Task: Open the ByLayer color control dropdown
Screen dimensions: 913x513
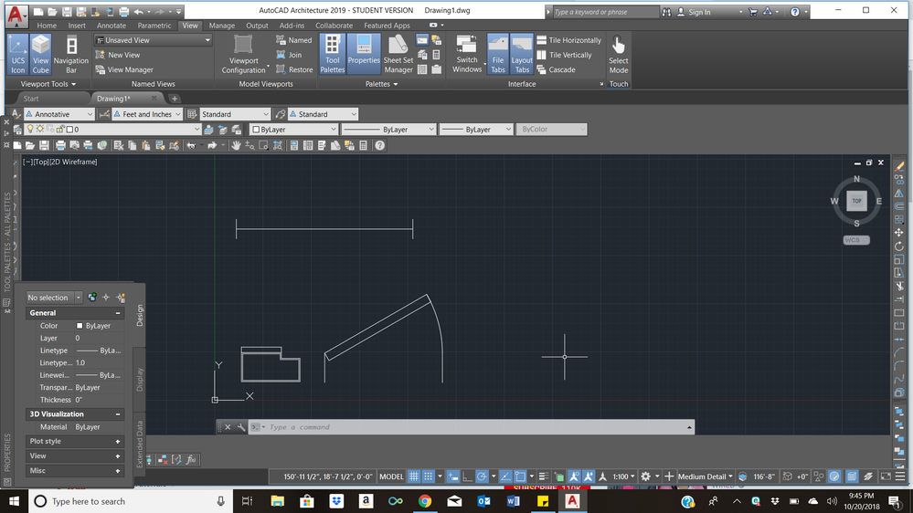Action: (293, 129)
